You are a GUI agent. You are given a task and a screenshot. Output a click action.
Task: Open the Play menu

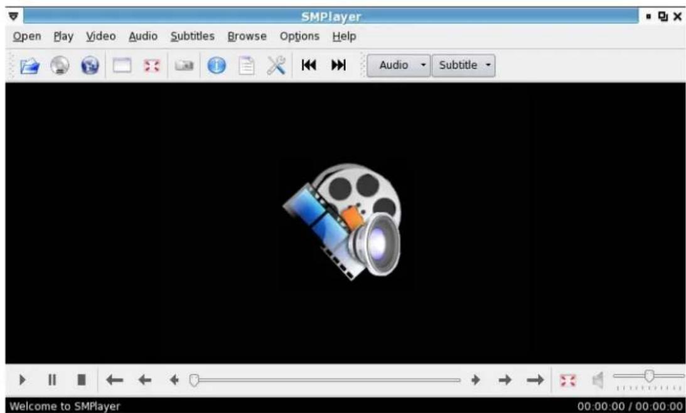[x=63, y=36]
